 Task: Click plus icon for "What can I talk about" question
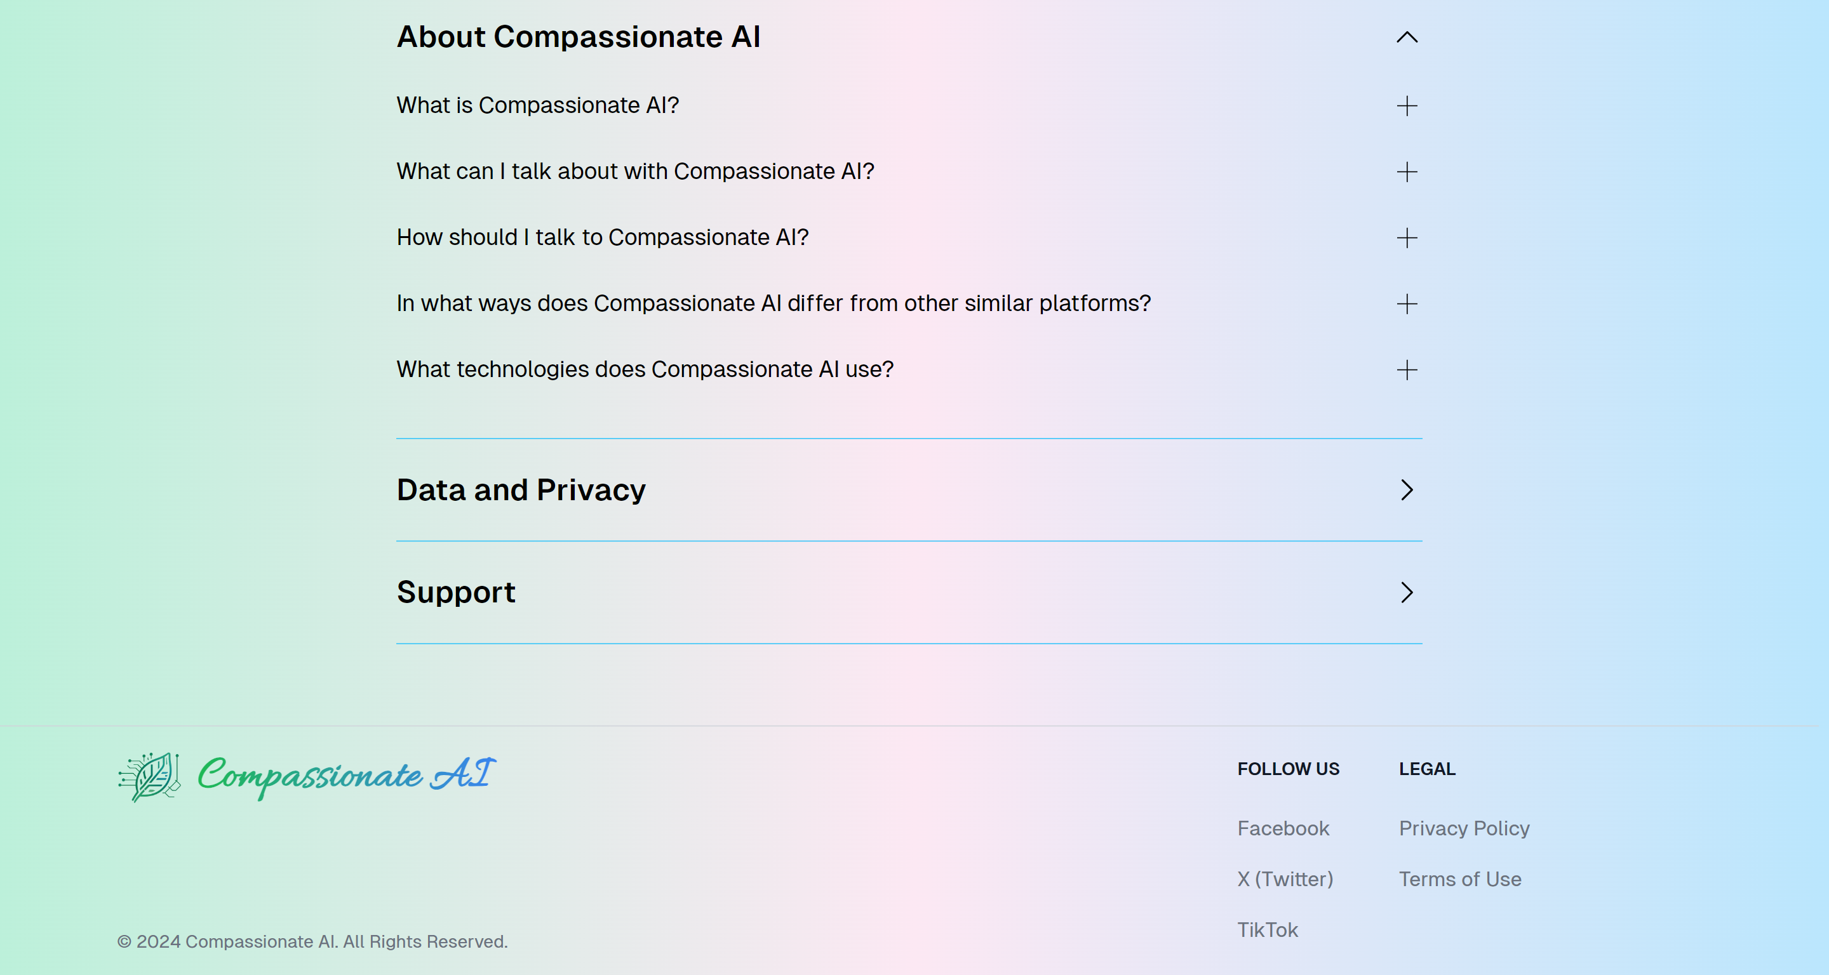coord(1407,173)
